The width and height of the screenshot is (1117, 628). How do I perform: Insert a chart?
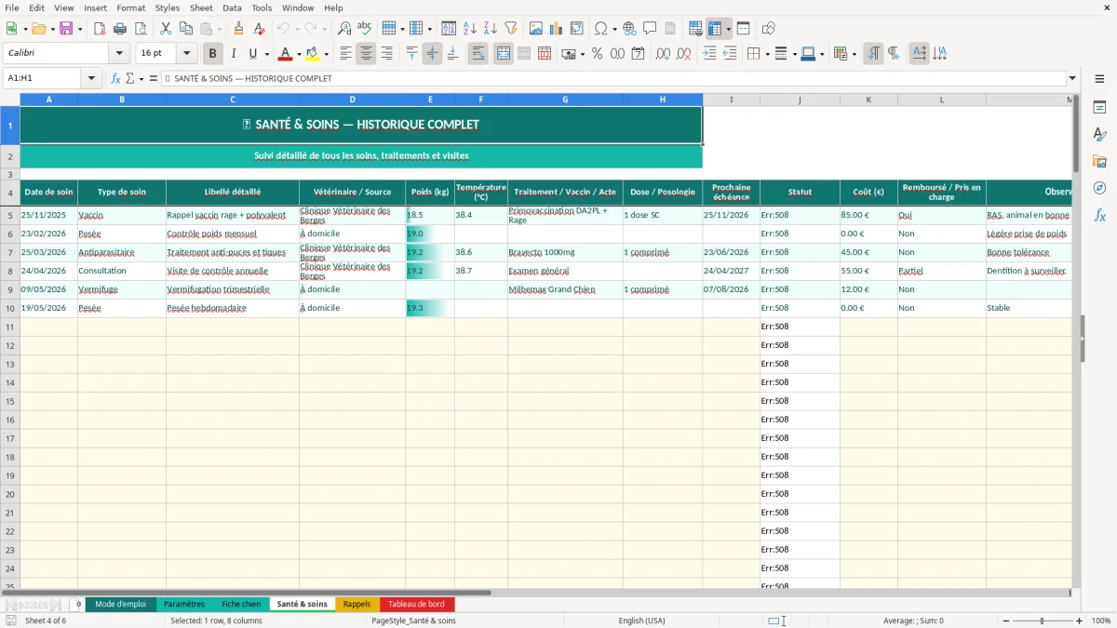pos(557,29)
